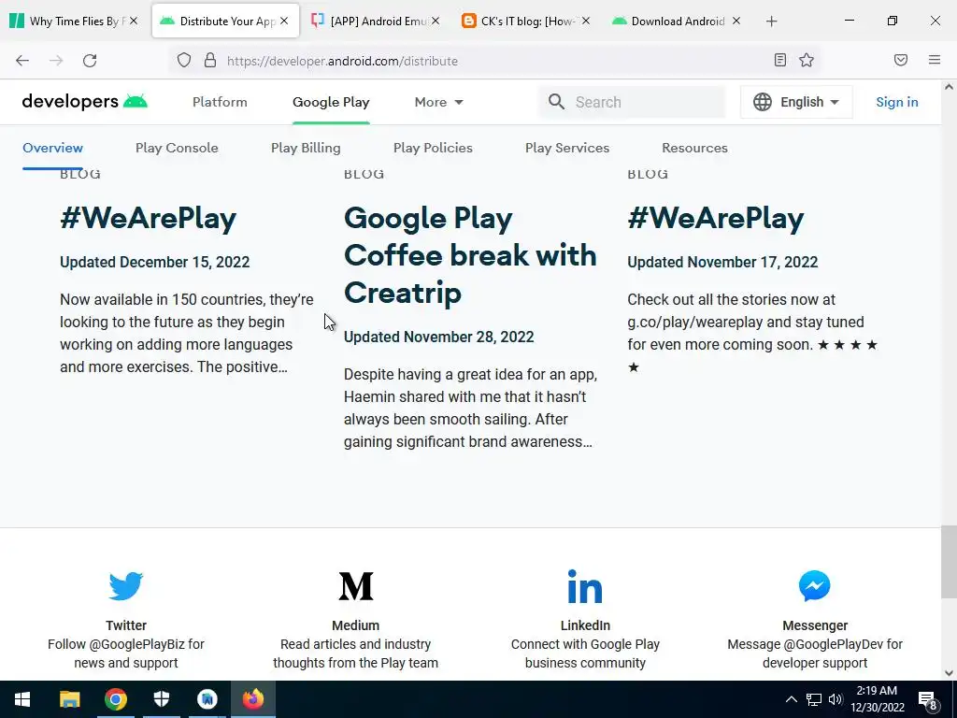Click the Firefox taskbar icon
957x718 pixels.
coord(252,699)
